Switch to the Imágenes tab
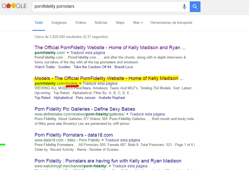Viewport: 249px width, 170px height. point(59,23)
